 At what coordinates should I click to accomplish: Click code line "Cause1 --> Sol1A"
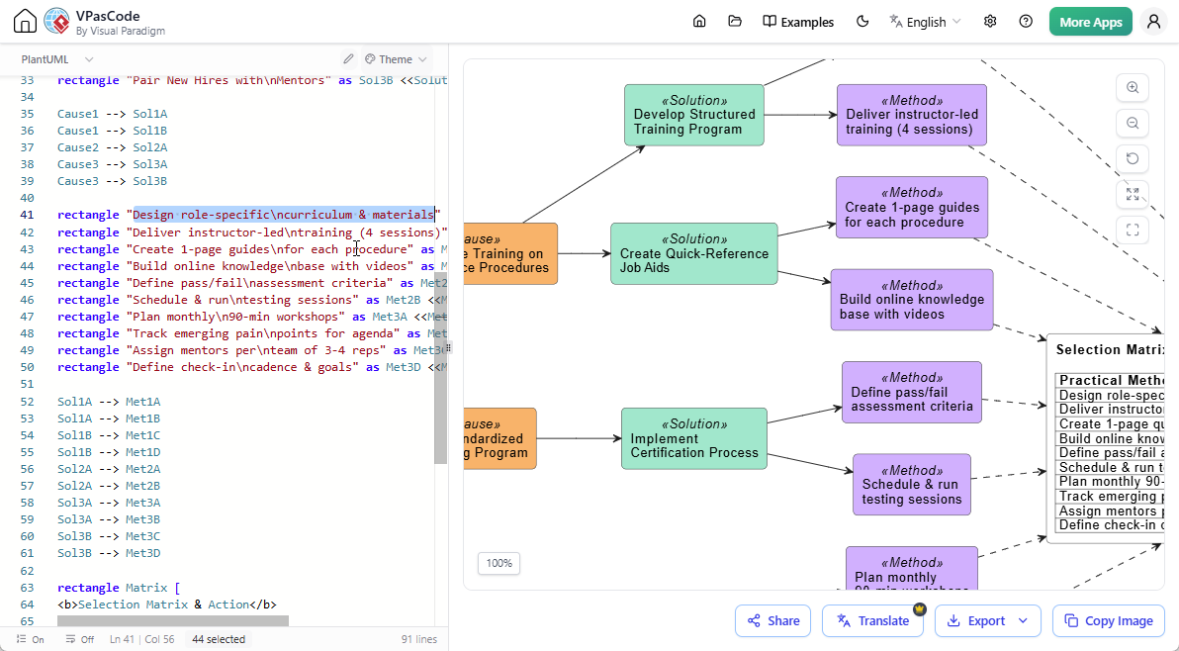112,114
